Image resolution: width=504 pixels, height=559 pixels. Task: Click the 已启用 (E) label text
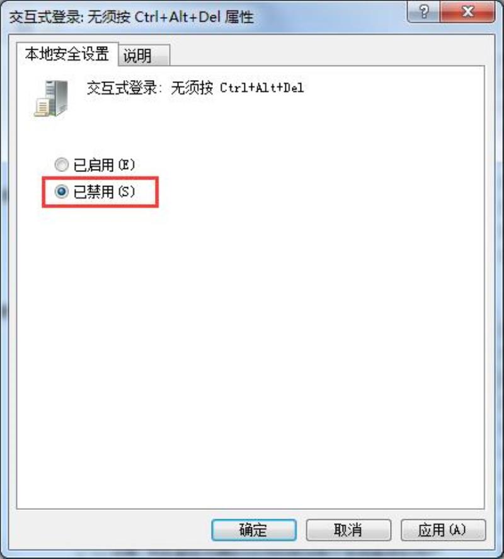point(104,164)
